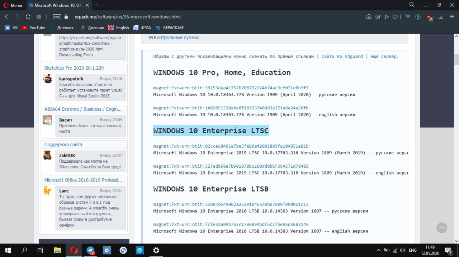Close the Microsoft Windows 10 tab
Image resolution: width=459 pixels, height=257 pixels.
(88, 5)
